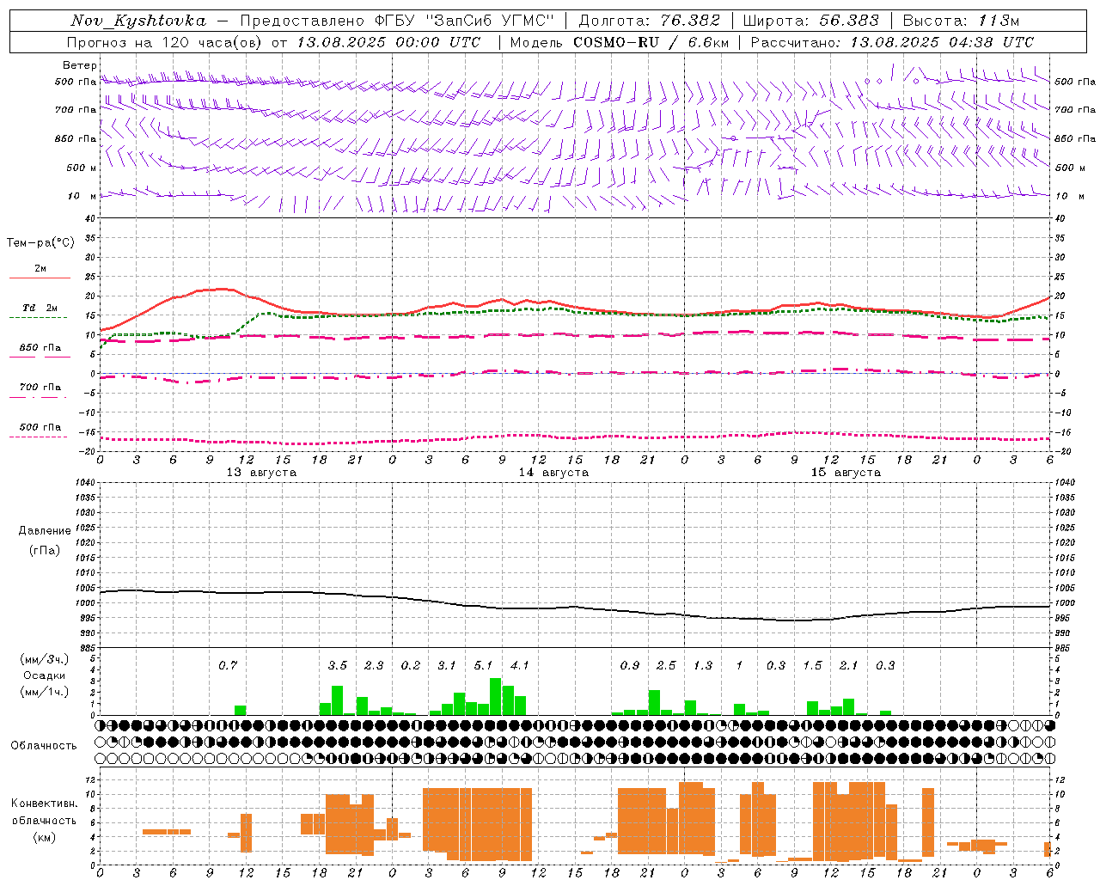Click the station name Nov_Kyshtovka

click(138, 21)
